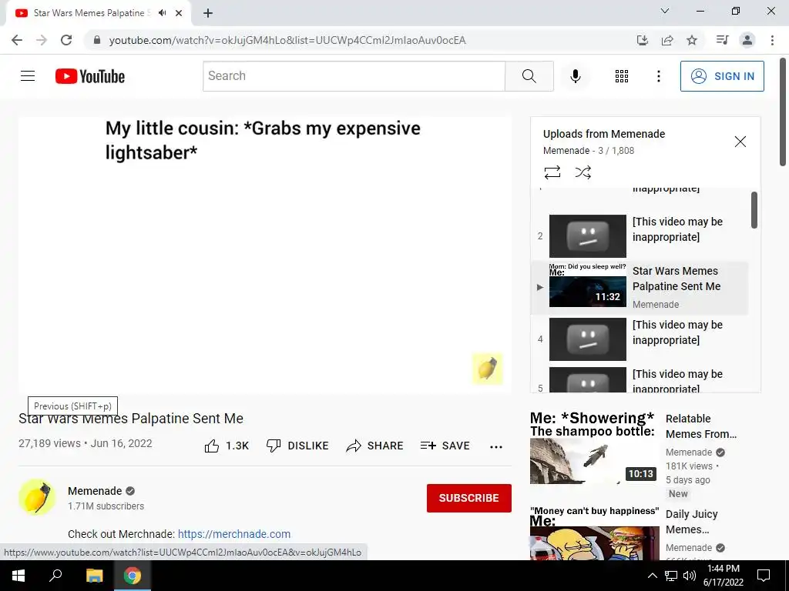This screenshot has width=789, height=591.
Task: Click Chrome in the taskbar
Action: coord(133,576)
